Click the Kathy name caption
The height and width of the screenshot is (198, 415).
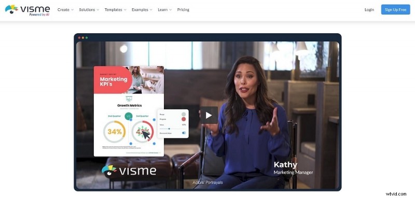click(x=285, y=165)
